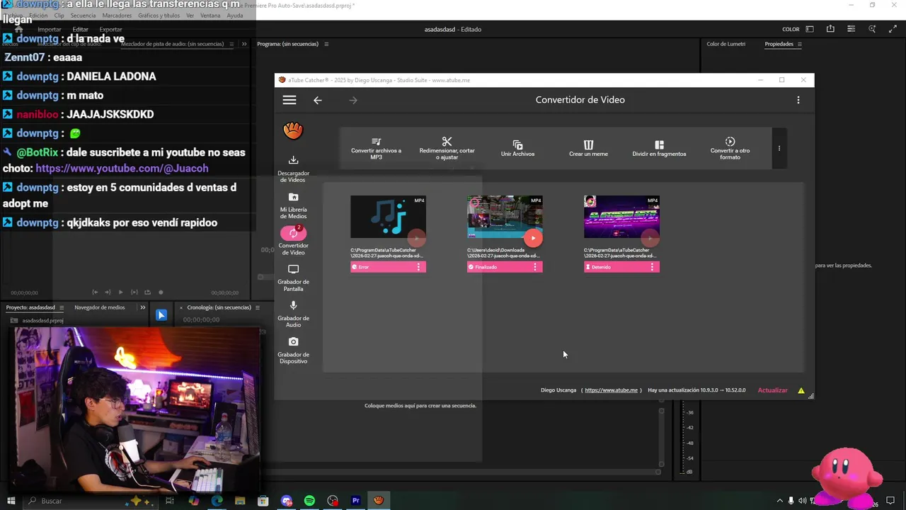This screenshot has height=510, width=906.
Task: Click the aTube Catcher glove logo in sidebar
Action: [x=293, y=130]
